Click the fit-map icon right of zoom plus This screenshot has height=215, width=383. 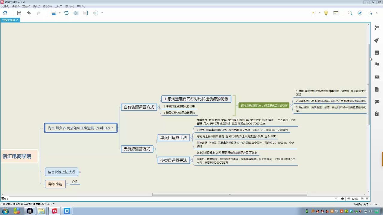367,199
